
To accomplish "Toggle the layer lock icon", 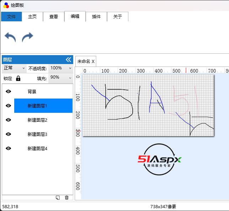I will (18, 78).
